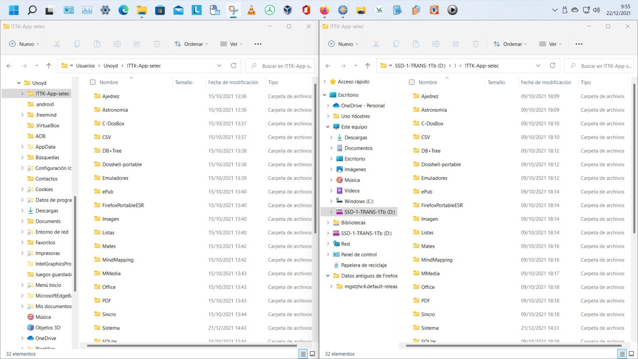Switch to details view using the status bar icon
The image size is (638, 359).
point(303,354)
